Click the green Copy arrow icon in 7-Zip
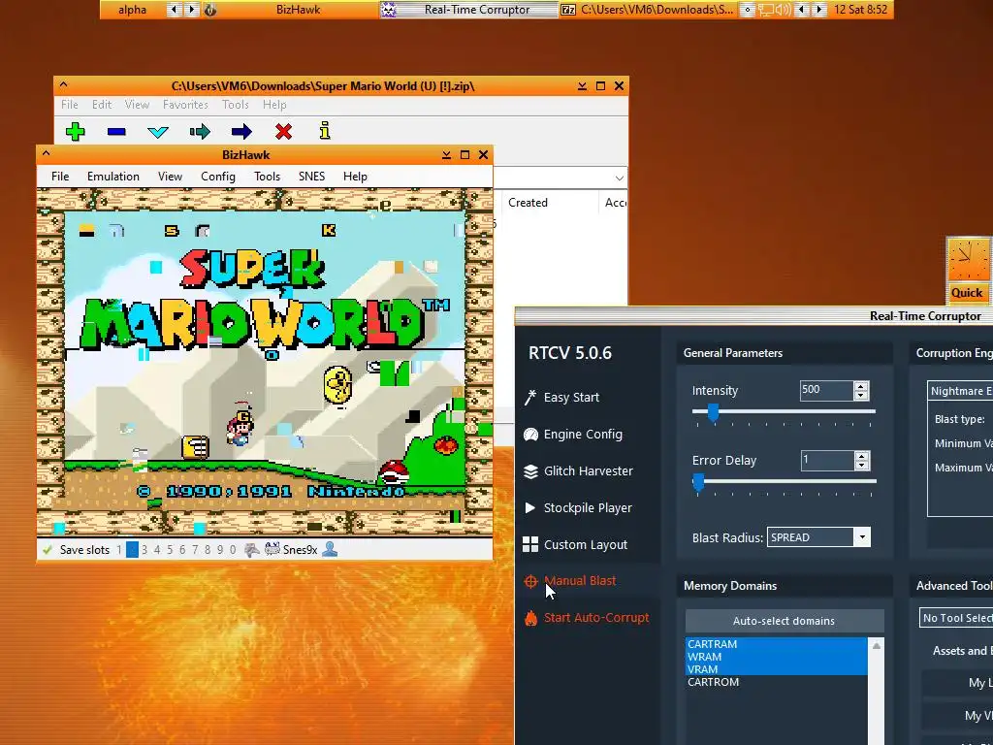Screen dimensions: 993x745 click(x=200, y=132)
